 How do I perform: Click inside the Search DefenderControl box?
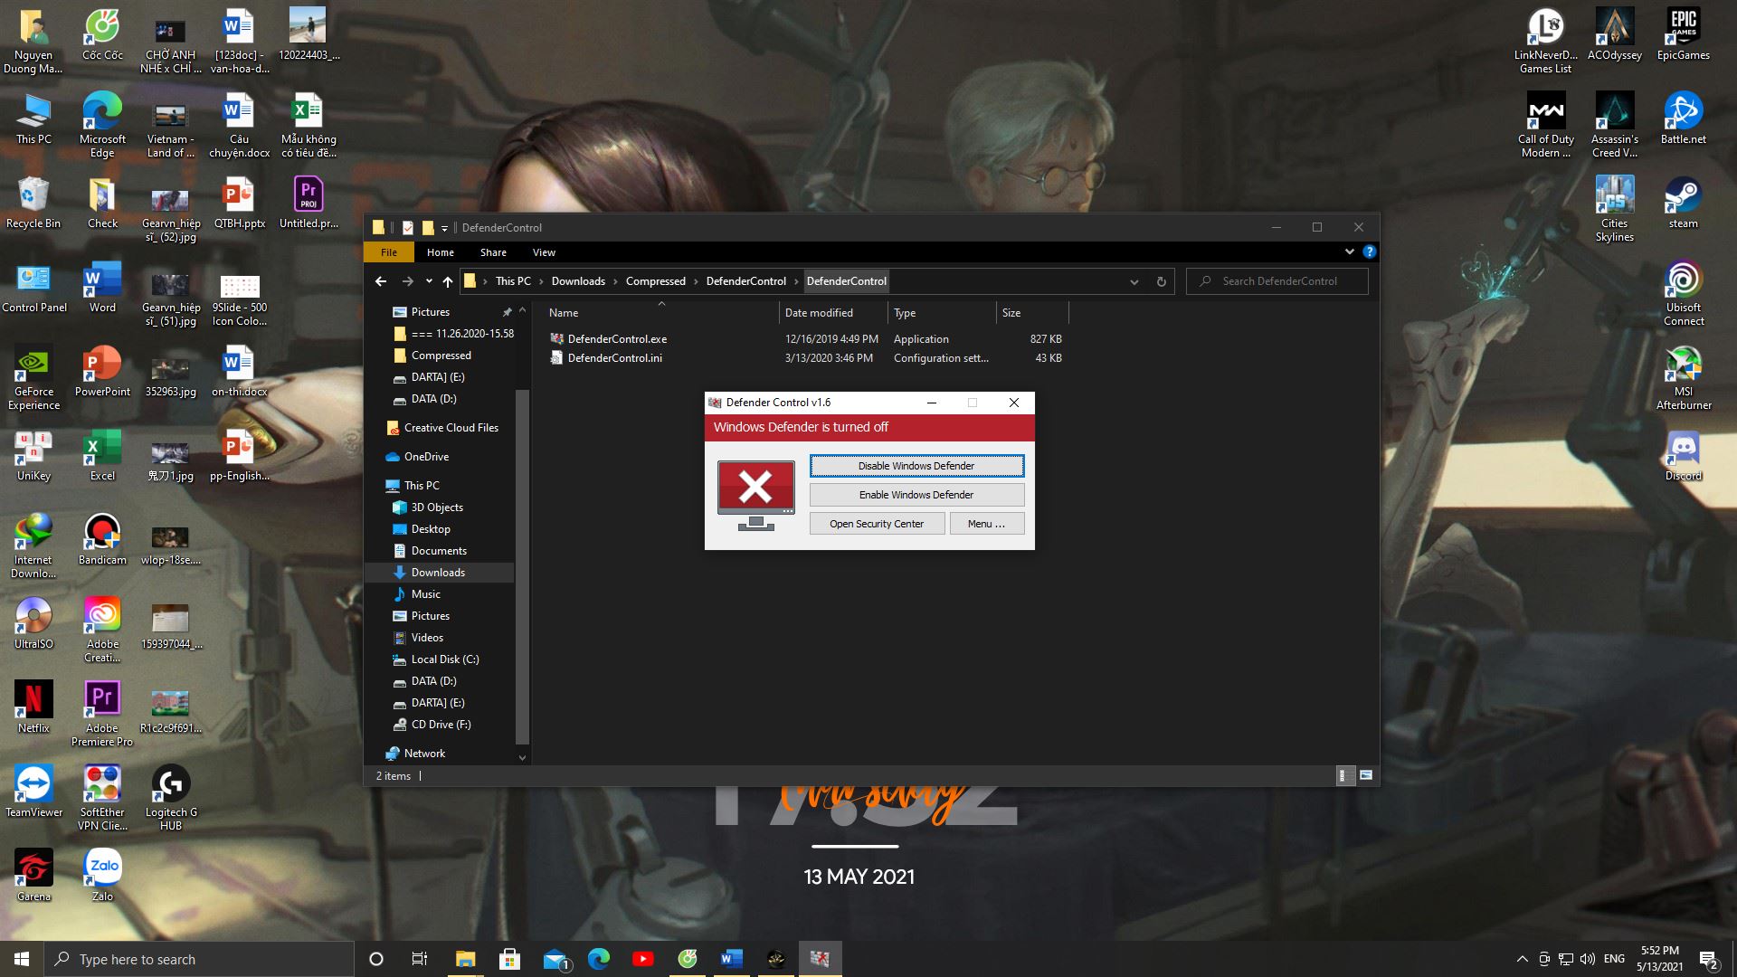[1277, 281]
